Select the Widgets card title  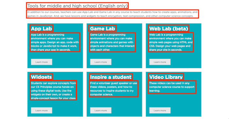pos(41,77)
